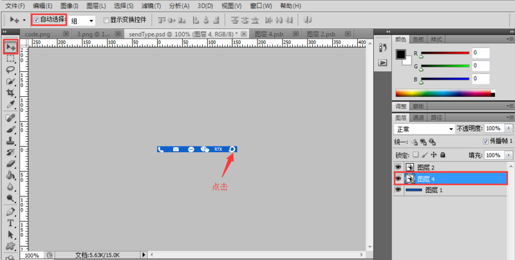Select the Clone Stamp tool
Screen dimensions: 515x260
pyautogui.click(x=10, y=141)
